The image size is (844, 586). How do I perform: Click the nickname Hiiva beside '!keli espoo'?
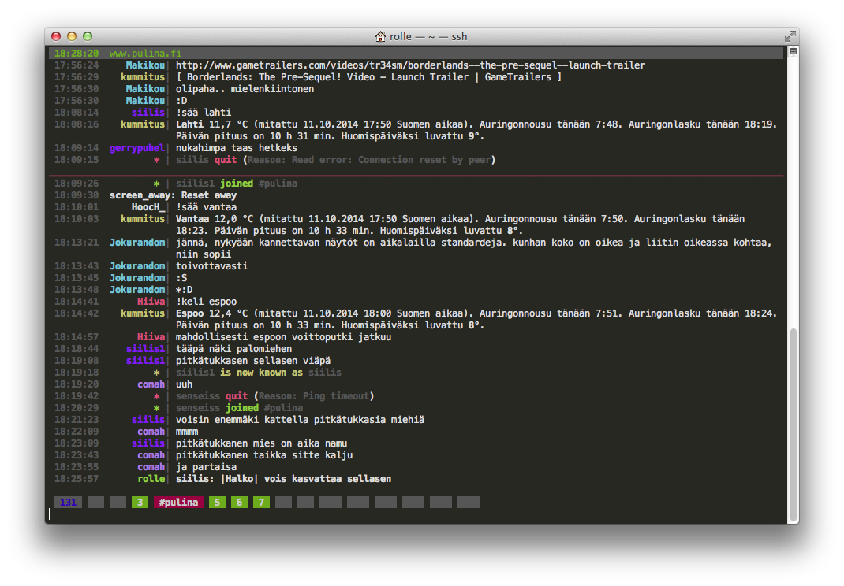(151, 302)
